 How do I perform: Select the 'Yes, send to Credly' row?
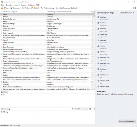(x=47, y=38)
